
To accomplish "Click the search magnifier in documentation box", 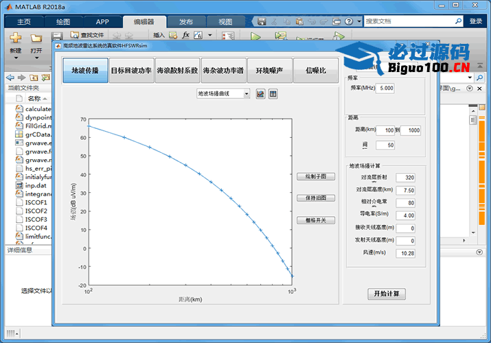I will point(458,21).
